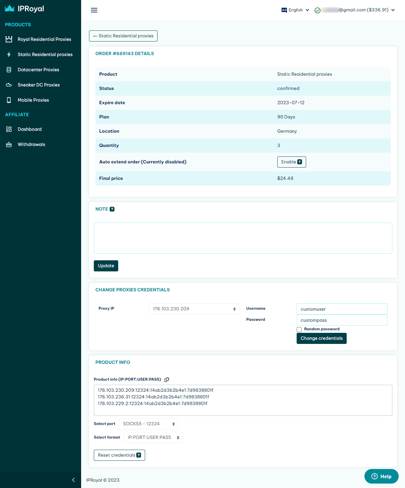Expand the gmail account balance dropdown
This screenshot has height=488, width=405.
355,10
